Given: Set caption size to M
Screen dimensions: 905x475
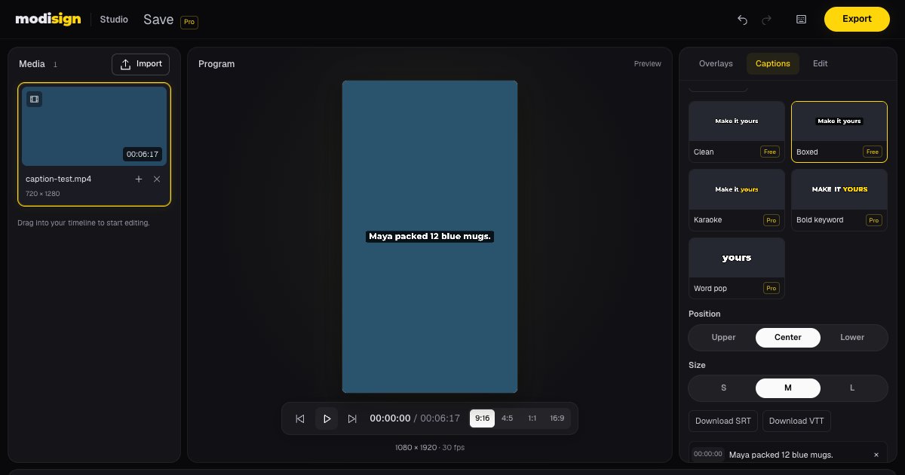Looking at the screenshot, I should (788, 388).
